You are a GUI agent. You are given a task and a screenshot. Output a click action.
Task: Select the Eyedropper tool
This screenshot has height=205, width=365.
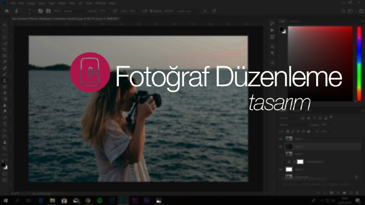(5, 62)
